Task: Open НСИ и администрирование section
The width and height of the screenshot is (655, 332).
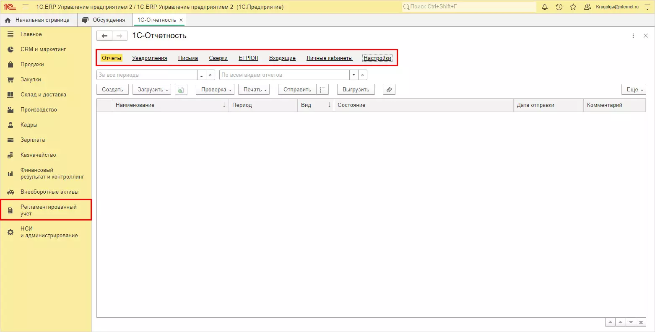Action: [x=46, y=232]
